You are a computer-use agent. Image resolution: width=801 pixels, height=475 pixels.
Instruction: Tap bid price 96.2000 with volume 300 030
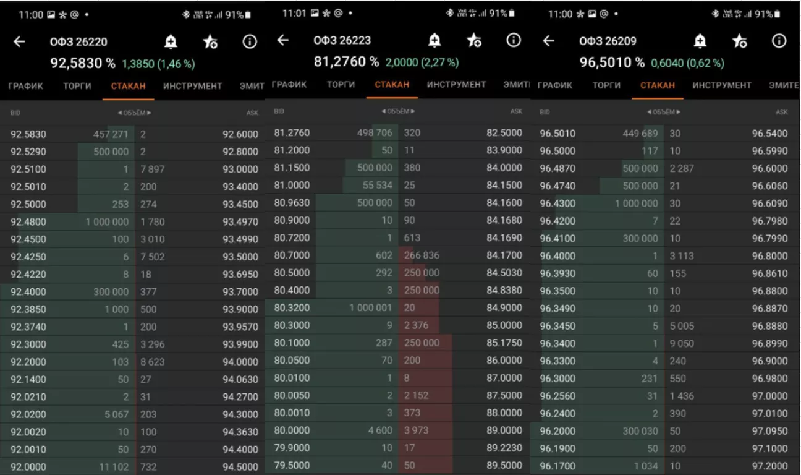[557, 431]
